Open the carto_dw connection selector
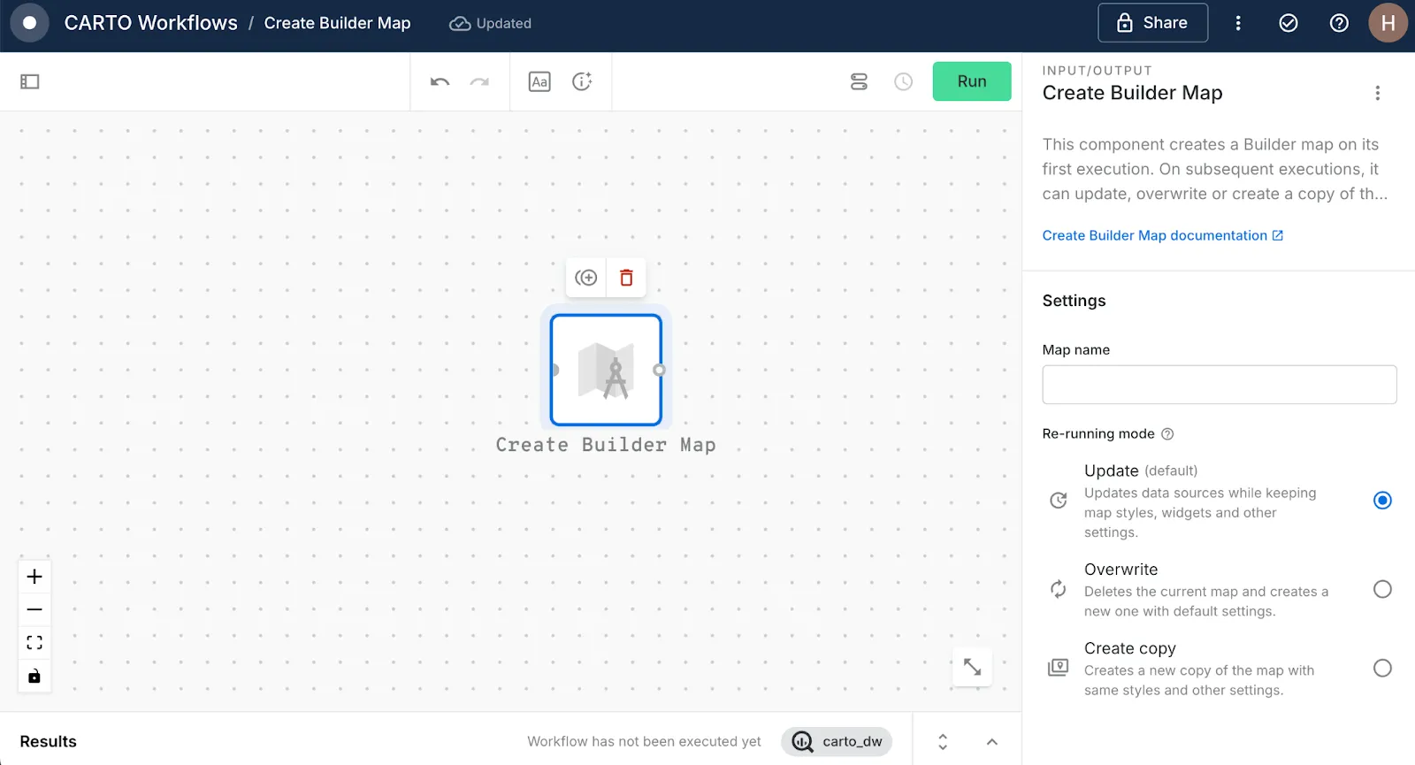Viewport: 1415px width, 765px height. pos(837,742)
